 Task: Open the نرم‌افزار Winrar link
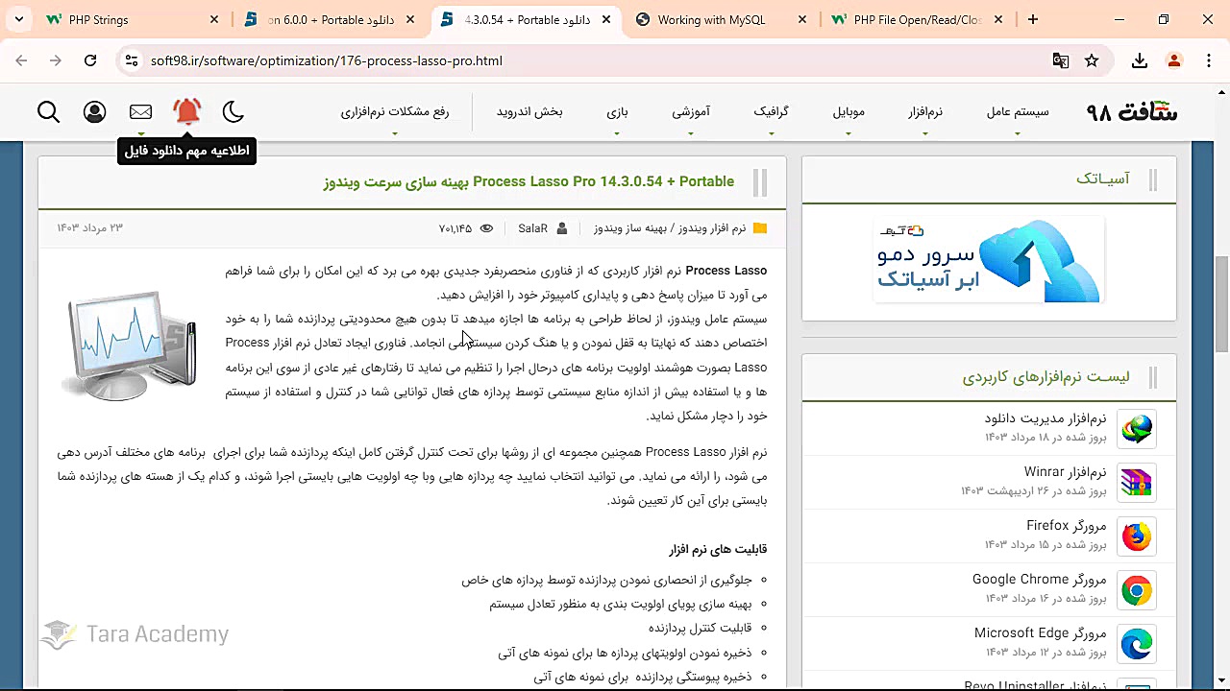[1066, 472]
